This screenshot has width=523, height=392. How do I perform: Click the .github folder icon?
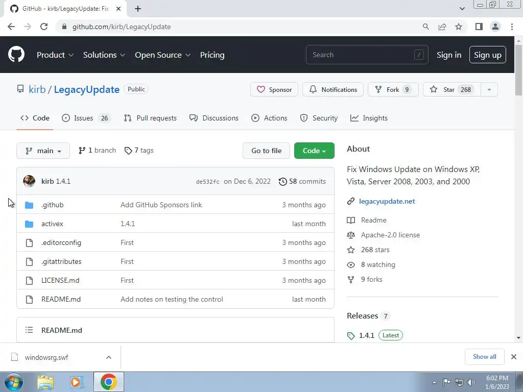(29, 205)
